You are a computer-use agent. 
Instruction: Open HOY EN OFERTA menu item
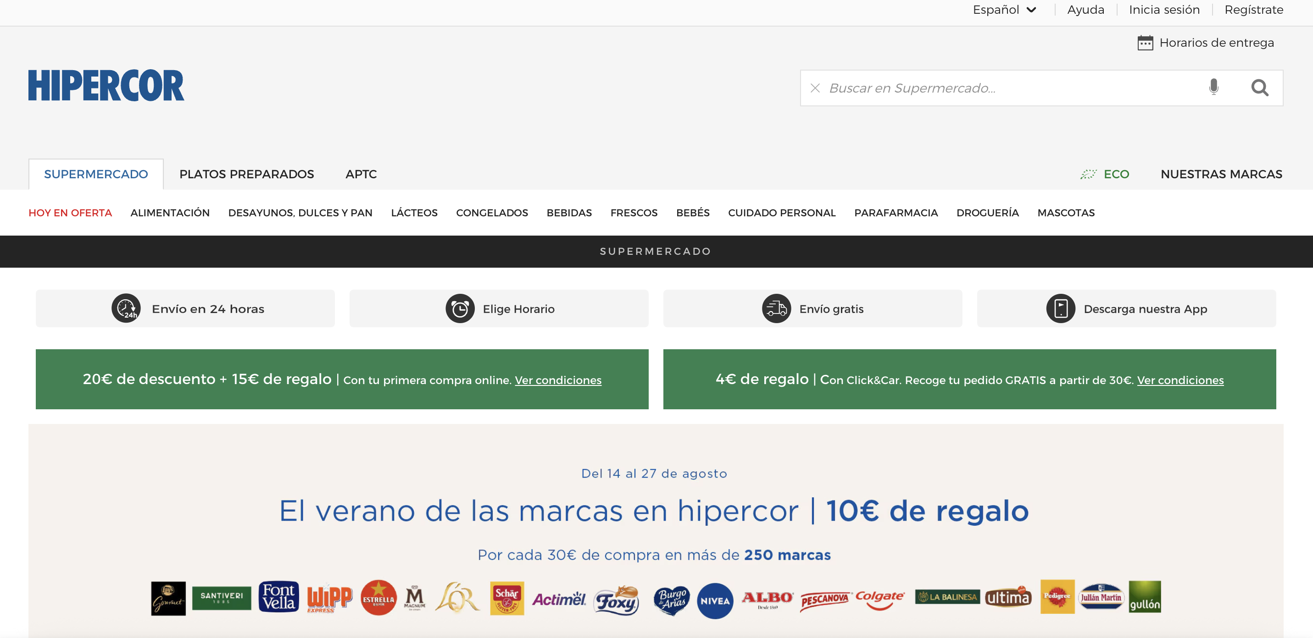(70, 213)
